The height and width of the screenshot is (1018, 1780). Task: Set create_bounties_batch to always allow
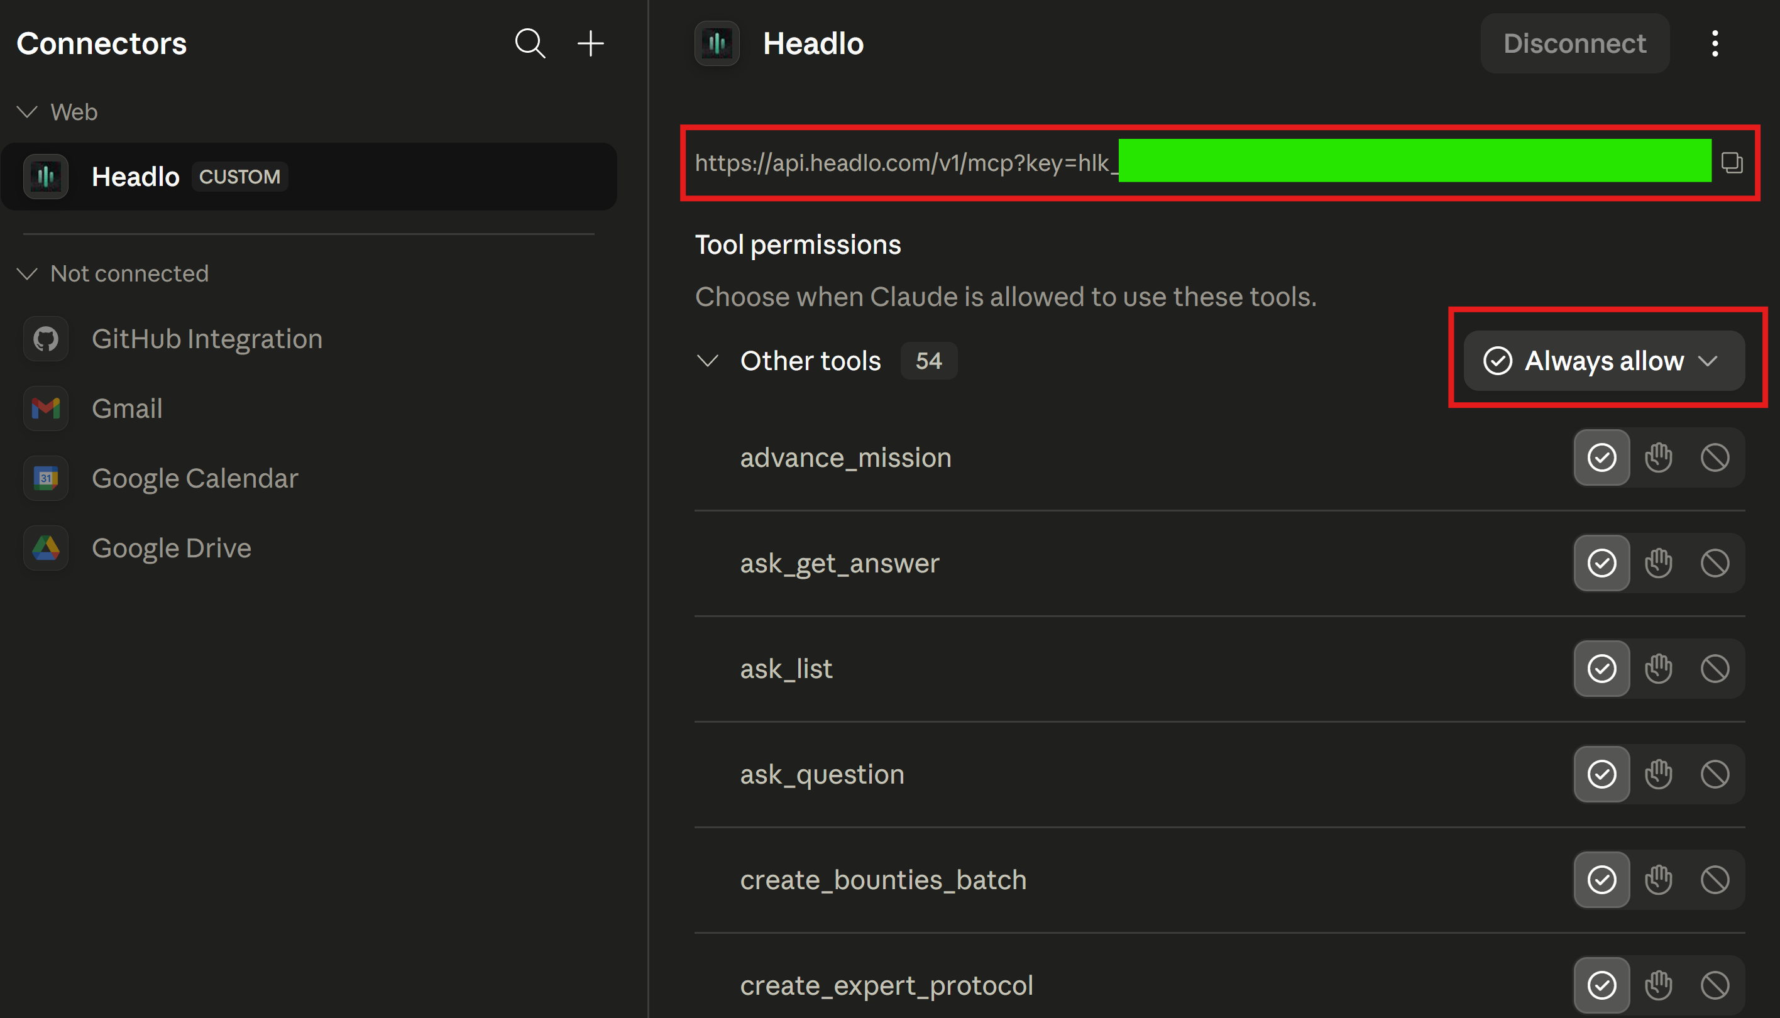1601,880
